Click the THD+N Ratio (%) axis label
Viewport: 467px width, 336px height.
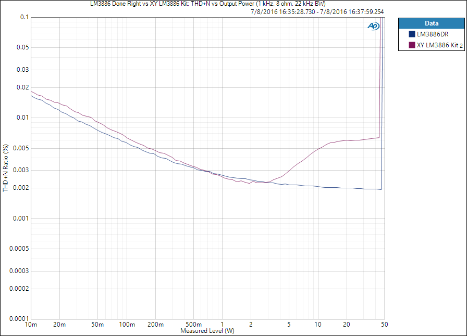(x=6, y=167)
